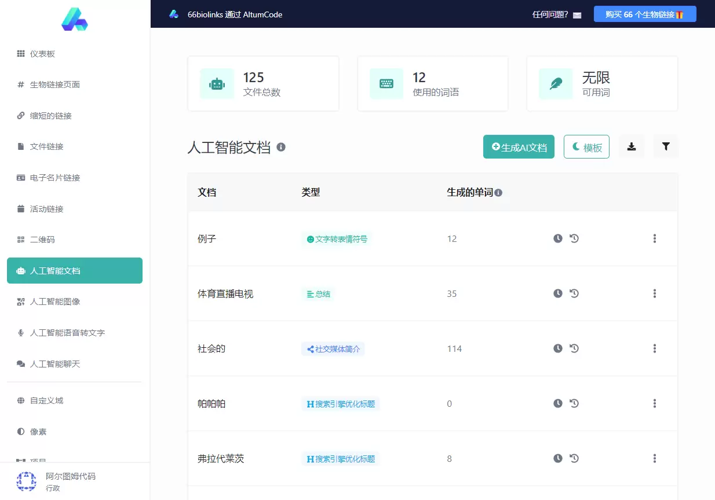Image resolution: width=715 pixels, height=500 pixels.
Task: Open three-dot menu for 帕帕帕 row
Action: click(x=655, y=403)
